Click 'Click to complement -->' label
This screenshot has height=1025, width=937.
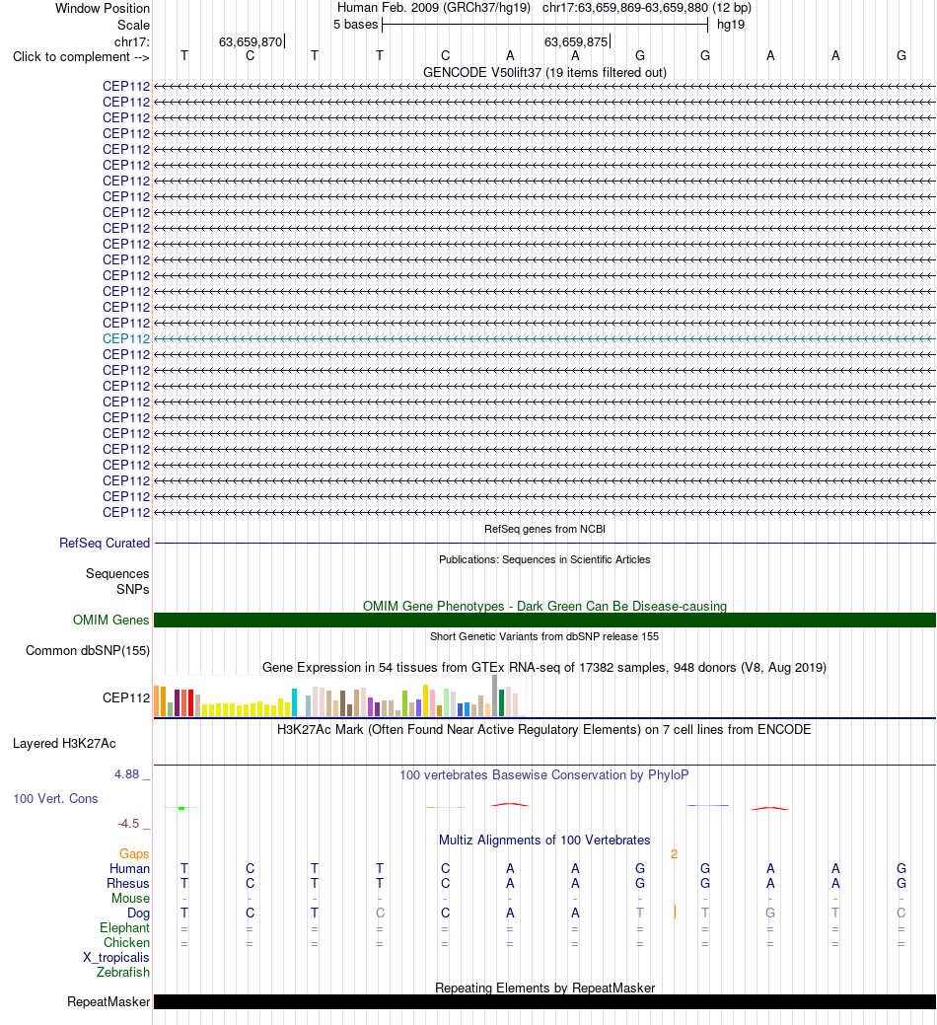(81, 57)
